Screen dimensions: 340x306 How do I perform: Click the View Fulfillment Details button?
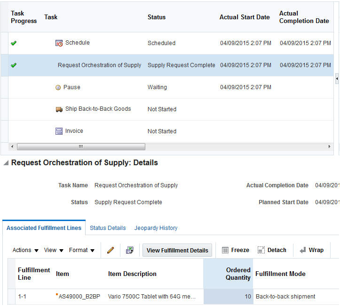click(177, 250)
